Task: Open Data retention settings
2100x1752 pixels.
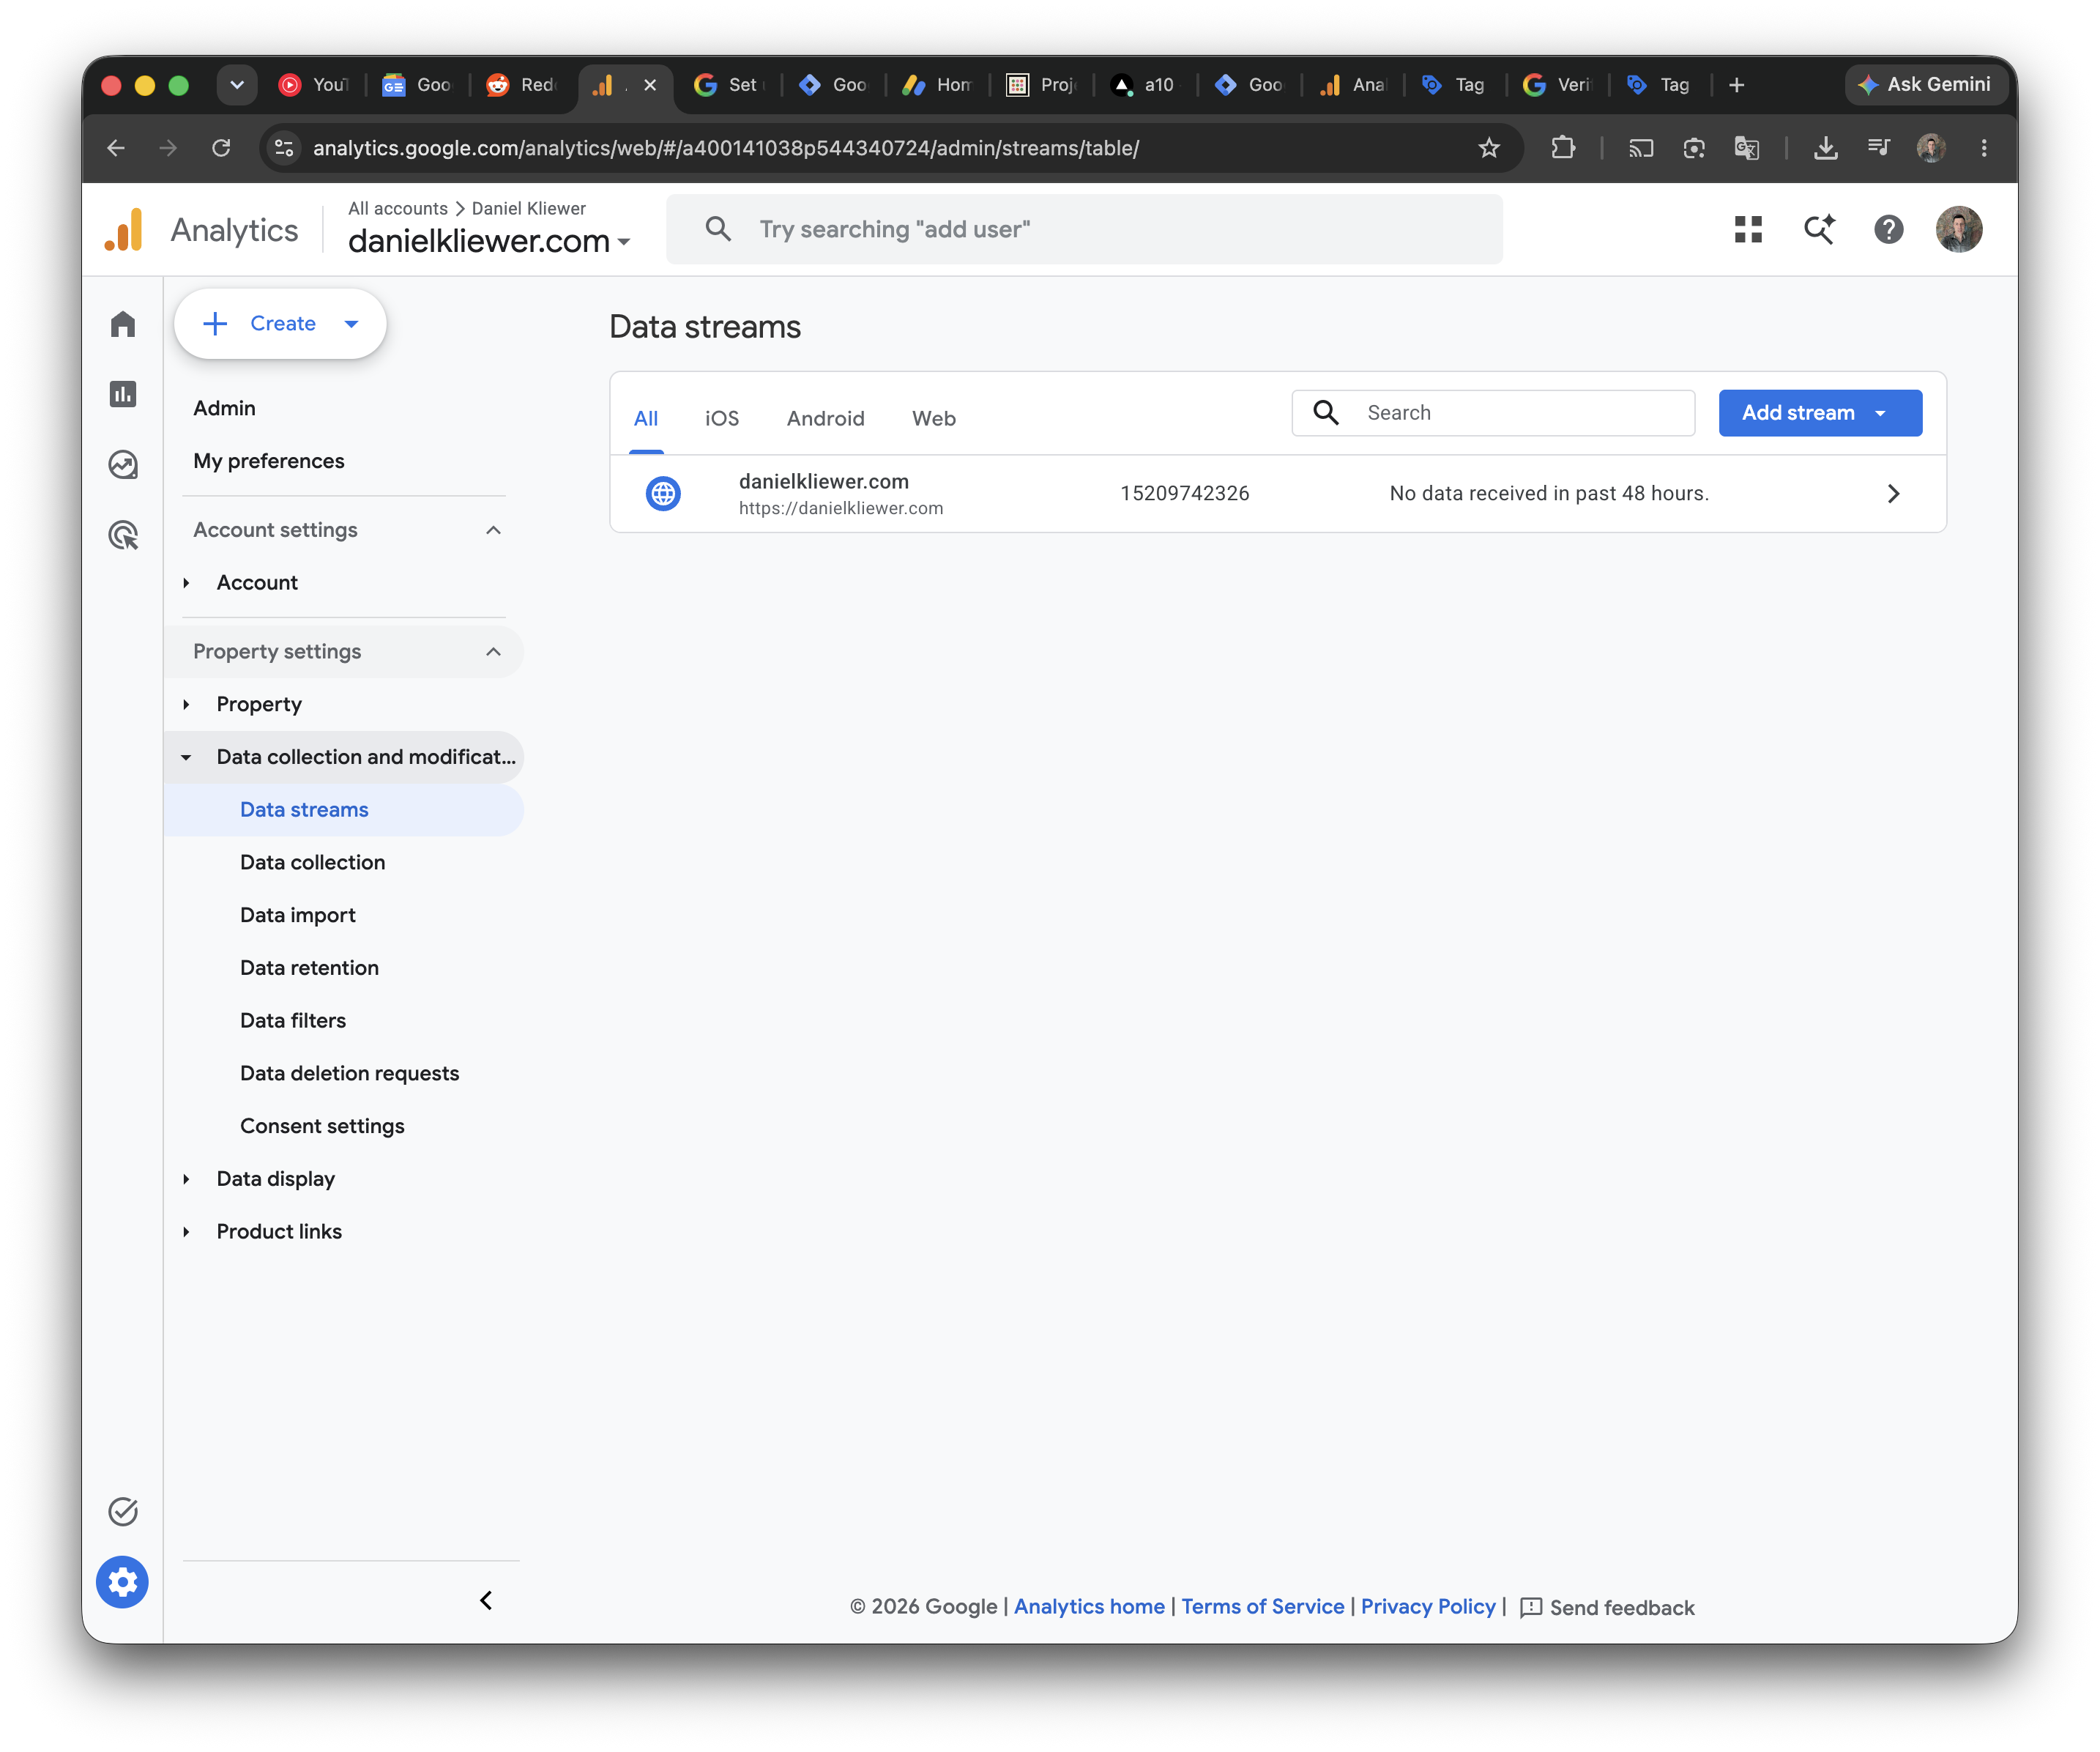Action: 309,968
